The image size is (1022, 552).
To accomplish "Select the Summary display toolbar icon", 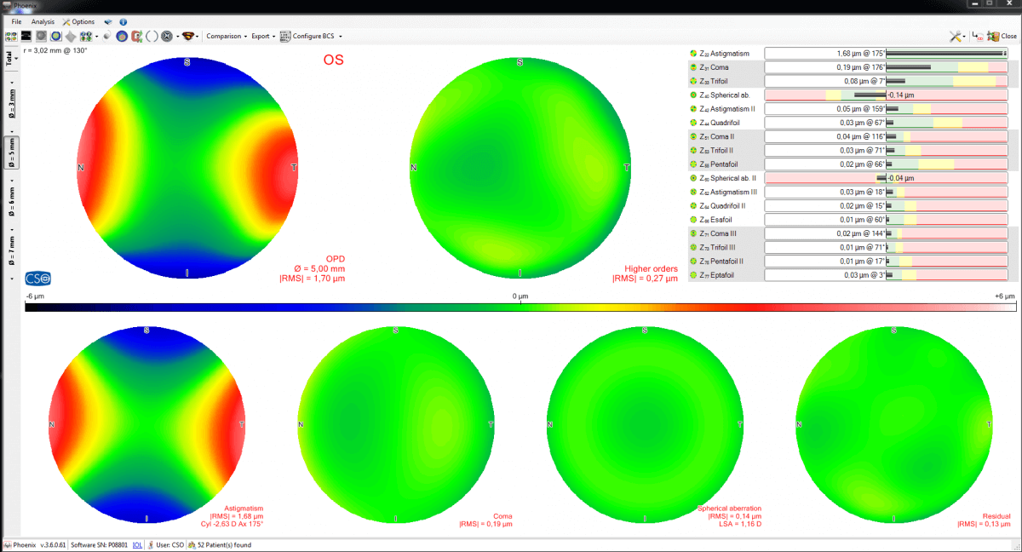I will pos(10,36).
